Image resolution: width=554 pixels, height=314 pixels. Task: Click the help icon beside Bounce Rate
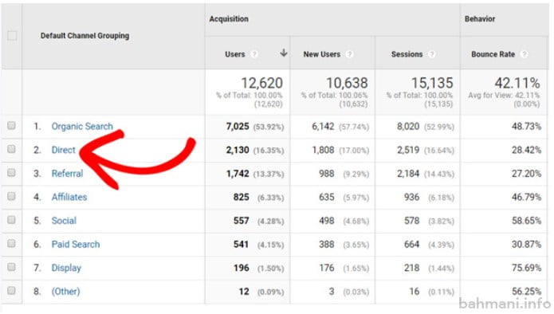tap(525, 54)
